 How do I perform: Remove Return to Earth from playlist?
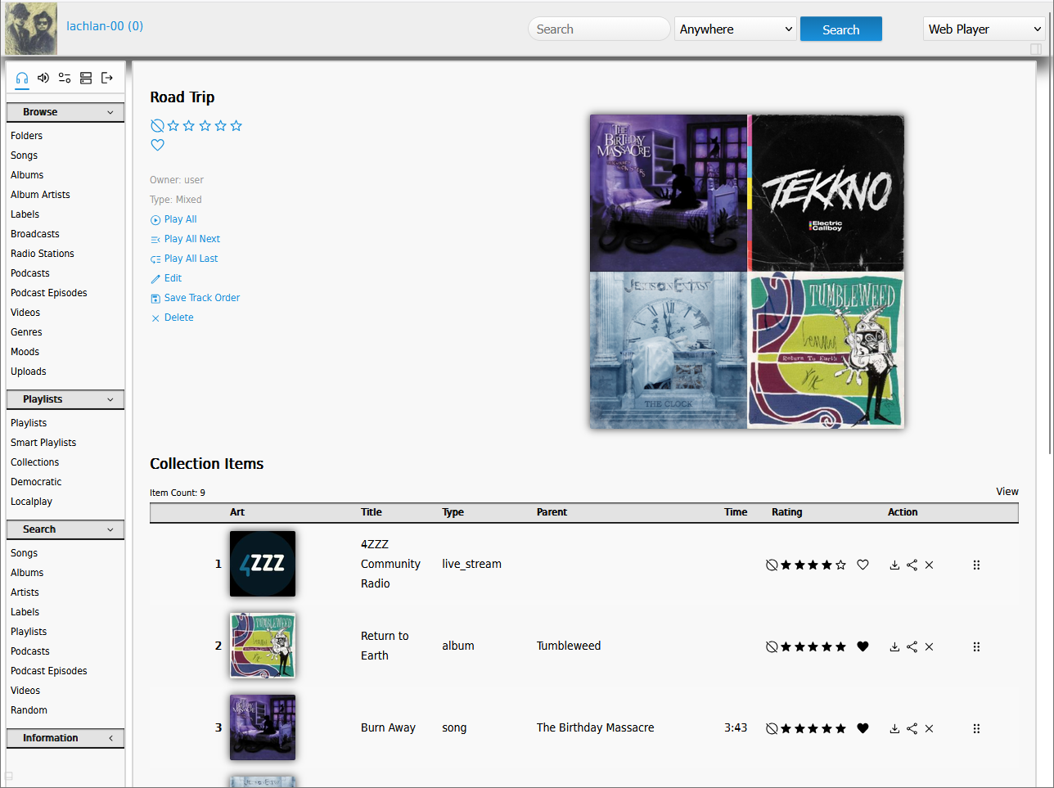929,646
